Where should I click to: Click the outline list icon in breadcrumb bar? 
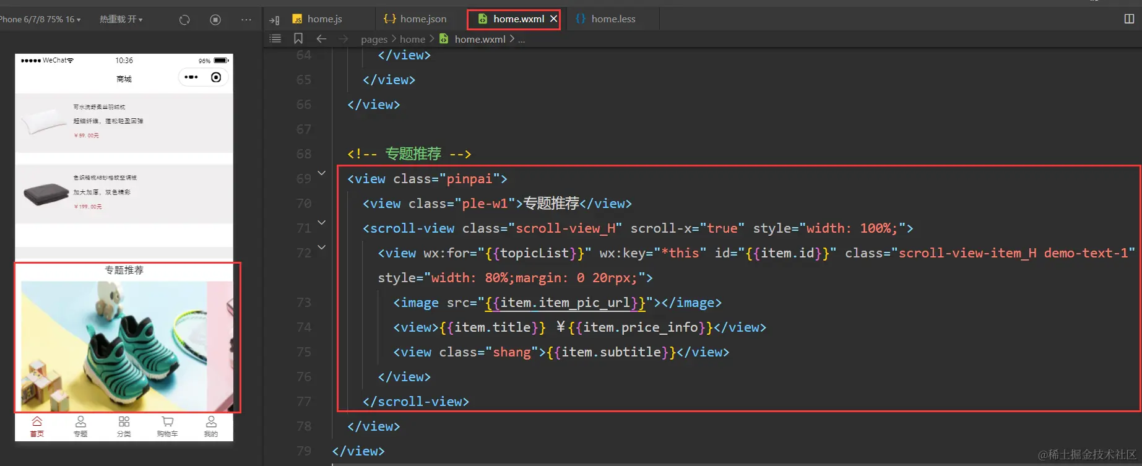point(275,39)
